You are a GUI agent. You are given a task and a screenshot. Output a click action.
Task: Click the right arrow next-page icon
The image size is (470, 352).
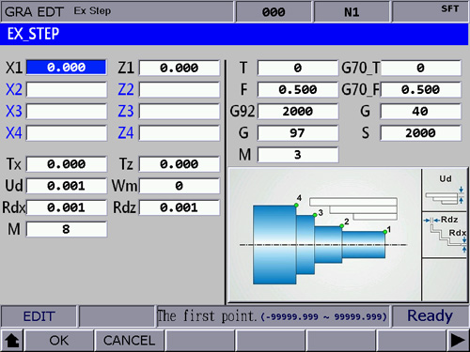458,341
